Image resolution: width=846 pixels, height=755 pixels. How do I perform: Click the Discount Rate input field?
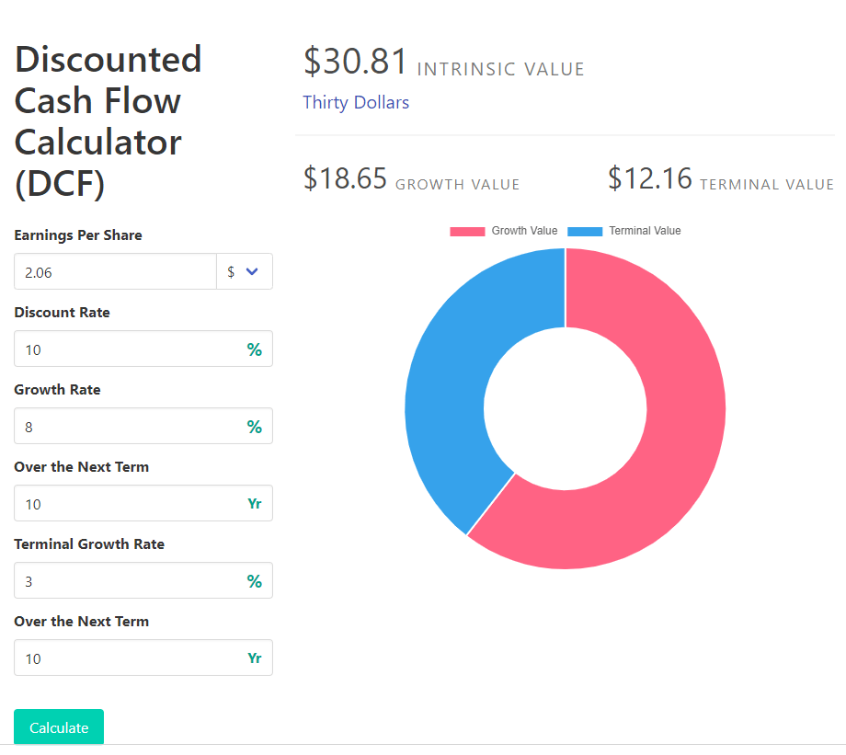point(129,349)
